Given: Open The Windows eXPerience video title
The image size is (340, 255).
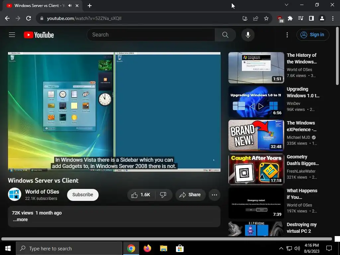Looking at the screenshot, I should [x=302, y=126].
